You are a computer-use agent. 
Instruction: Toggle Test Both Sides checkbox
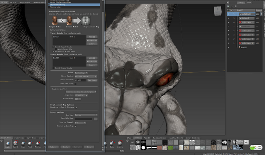pos(75,84)
